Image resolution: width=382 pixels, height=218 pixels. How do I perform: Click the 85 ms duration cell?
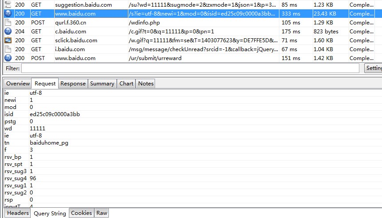[296, 4]
